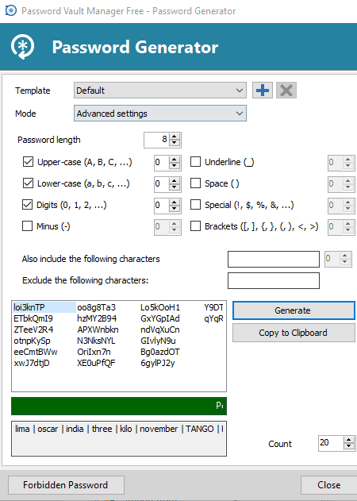Select generated password ndVqXuCn
357x501 pixels.
click(x=160, y=330)
